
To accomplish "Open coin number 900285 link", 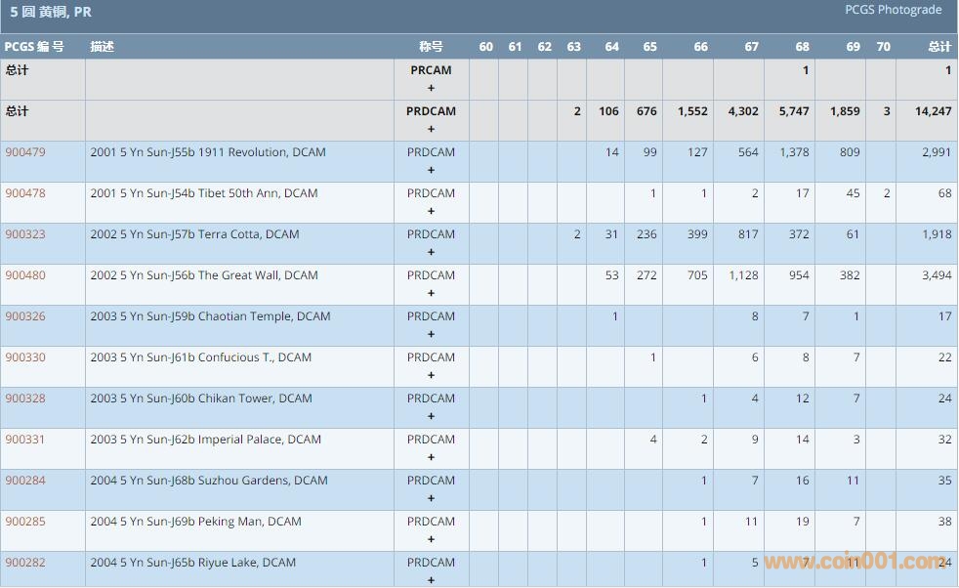I will coord(25,522).
